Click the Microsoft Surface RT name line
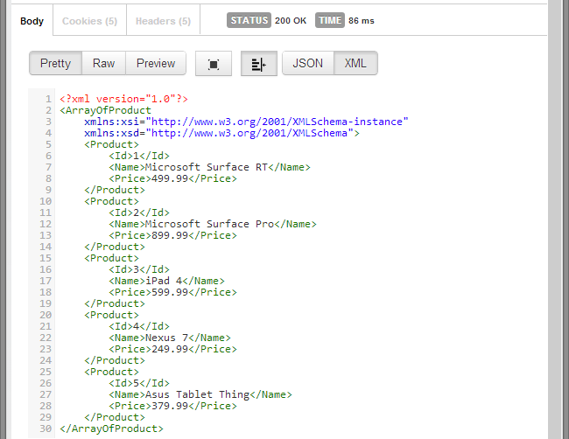 (x=209, y=167)
